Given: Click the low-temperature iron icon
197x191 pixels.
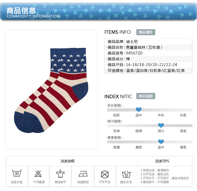Looking at the screenshot, I should coord(83,174).
